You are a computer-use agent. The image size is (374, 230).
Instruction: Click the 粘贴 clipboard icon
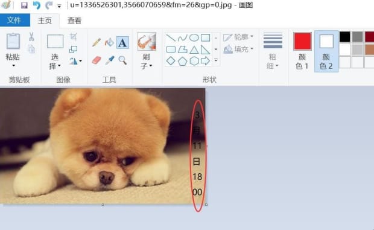click(13, 41)
